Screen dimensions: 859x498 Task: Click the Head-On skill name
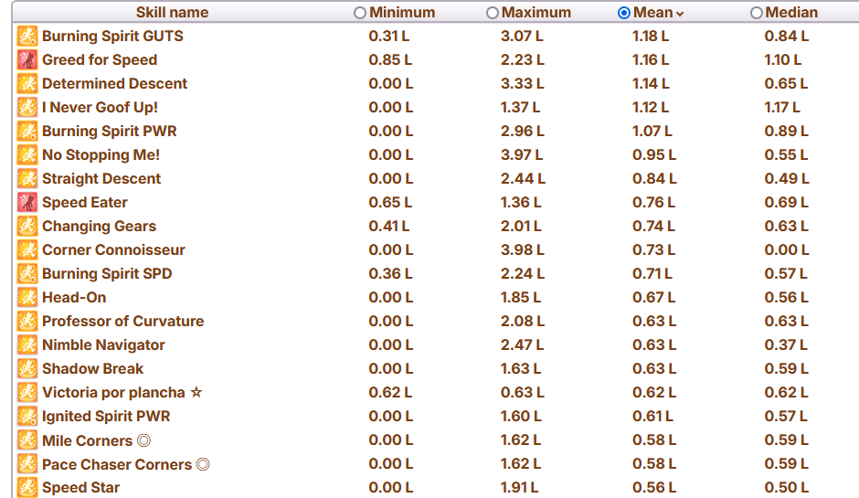(x=74, y=298)
